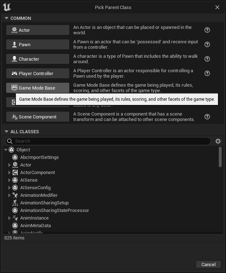Expand the ActorComponent class node
226x273 pixels.
point(9,173)
